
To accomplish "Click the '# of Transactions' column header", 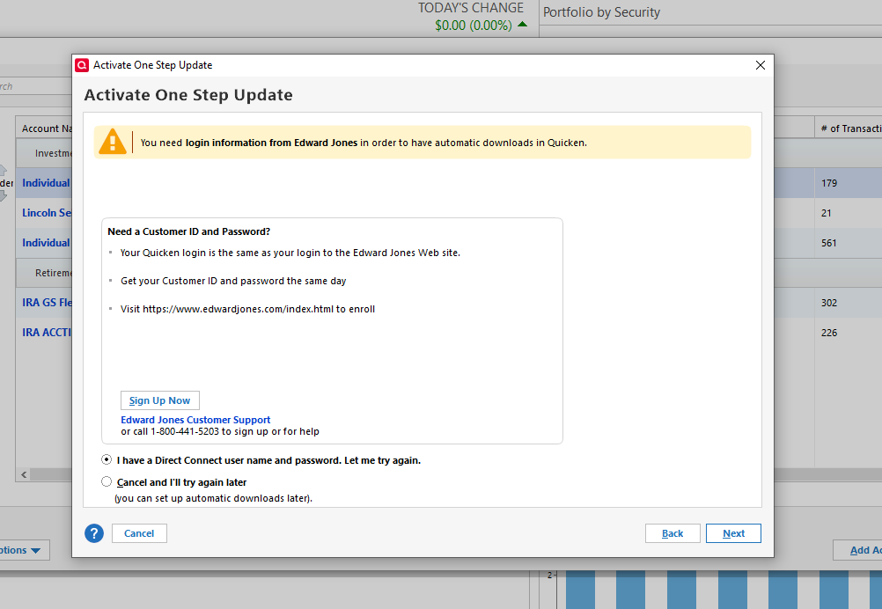I will (x=850, y=128).
